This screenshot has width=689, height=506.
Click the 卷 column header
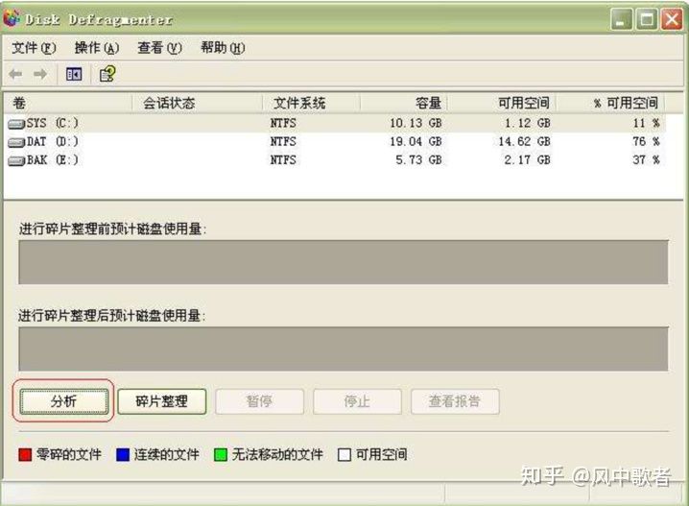[68, 104]
